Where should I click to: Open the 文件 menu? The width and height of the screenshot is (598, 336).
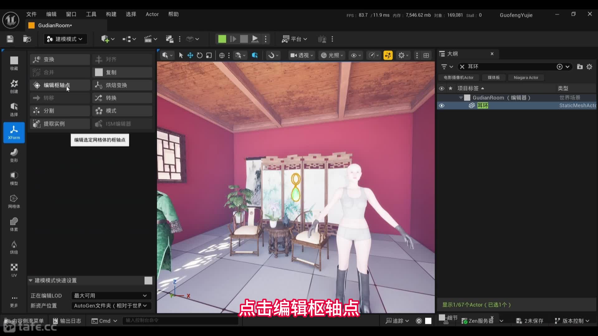(x=31, y=14)
